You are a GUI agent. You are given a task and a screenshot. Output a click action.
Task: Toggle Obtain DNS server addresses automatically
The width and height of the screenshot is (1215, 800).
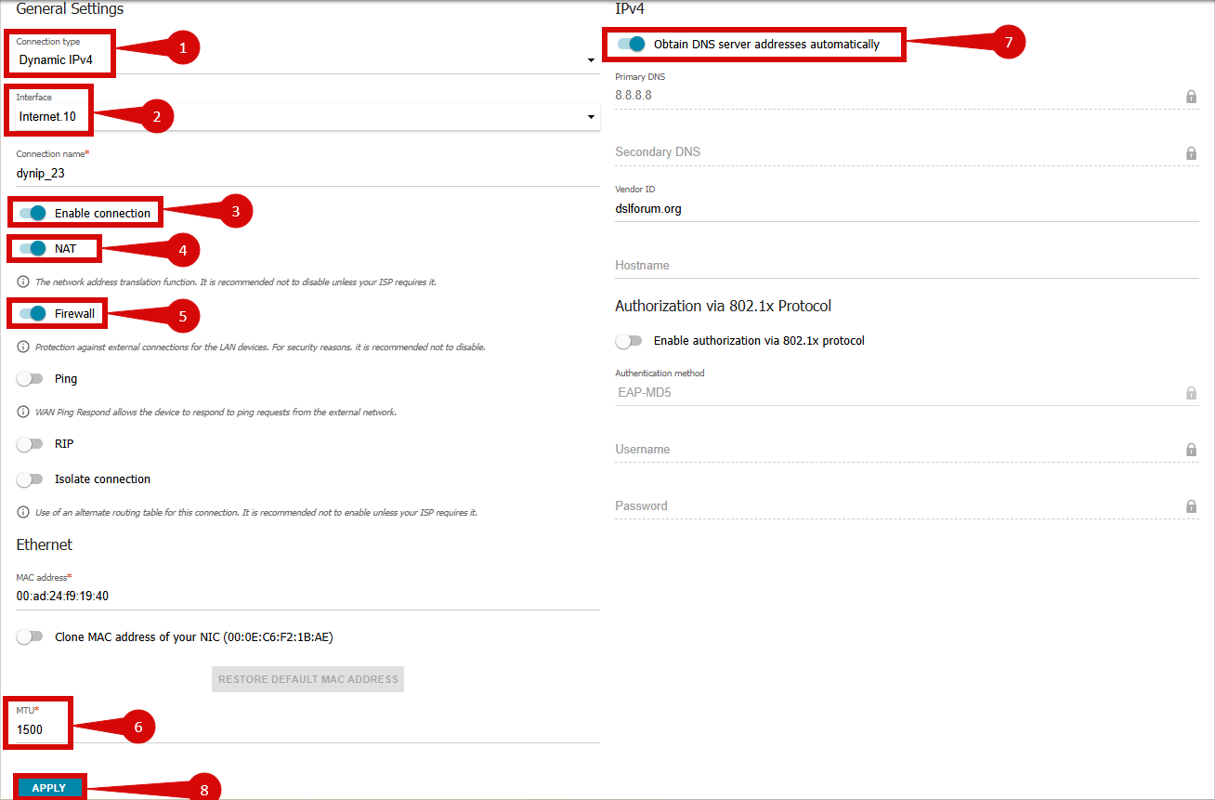coord(631,44)
